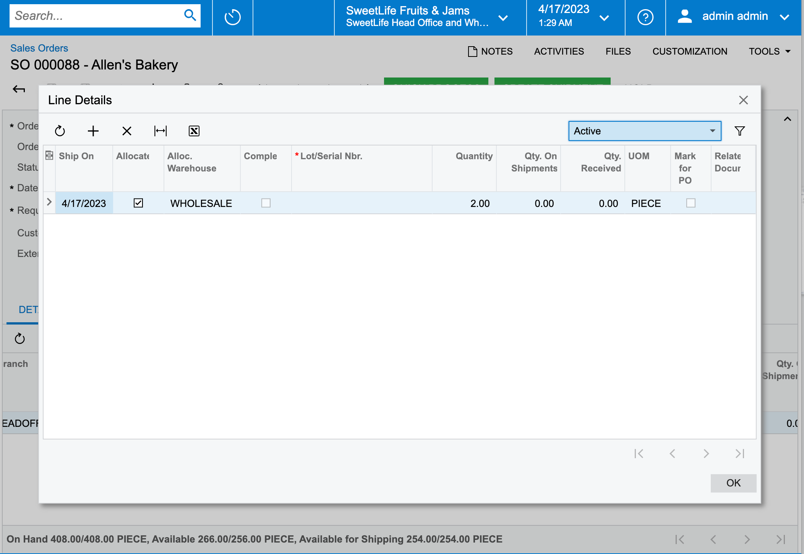The height and width of the screenshot is (554, 804).
Task: Open the help question mark icon
Action: pyautogui.click(x=645, y=17)
